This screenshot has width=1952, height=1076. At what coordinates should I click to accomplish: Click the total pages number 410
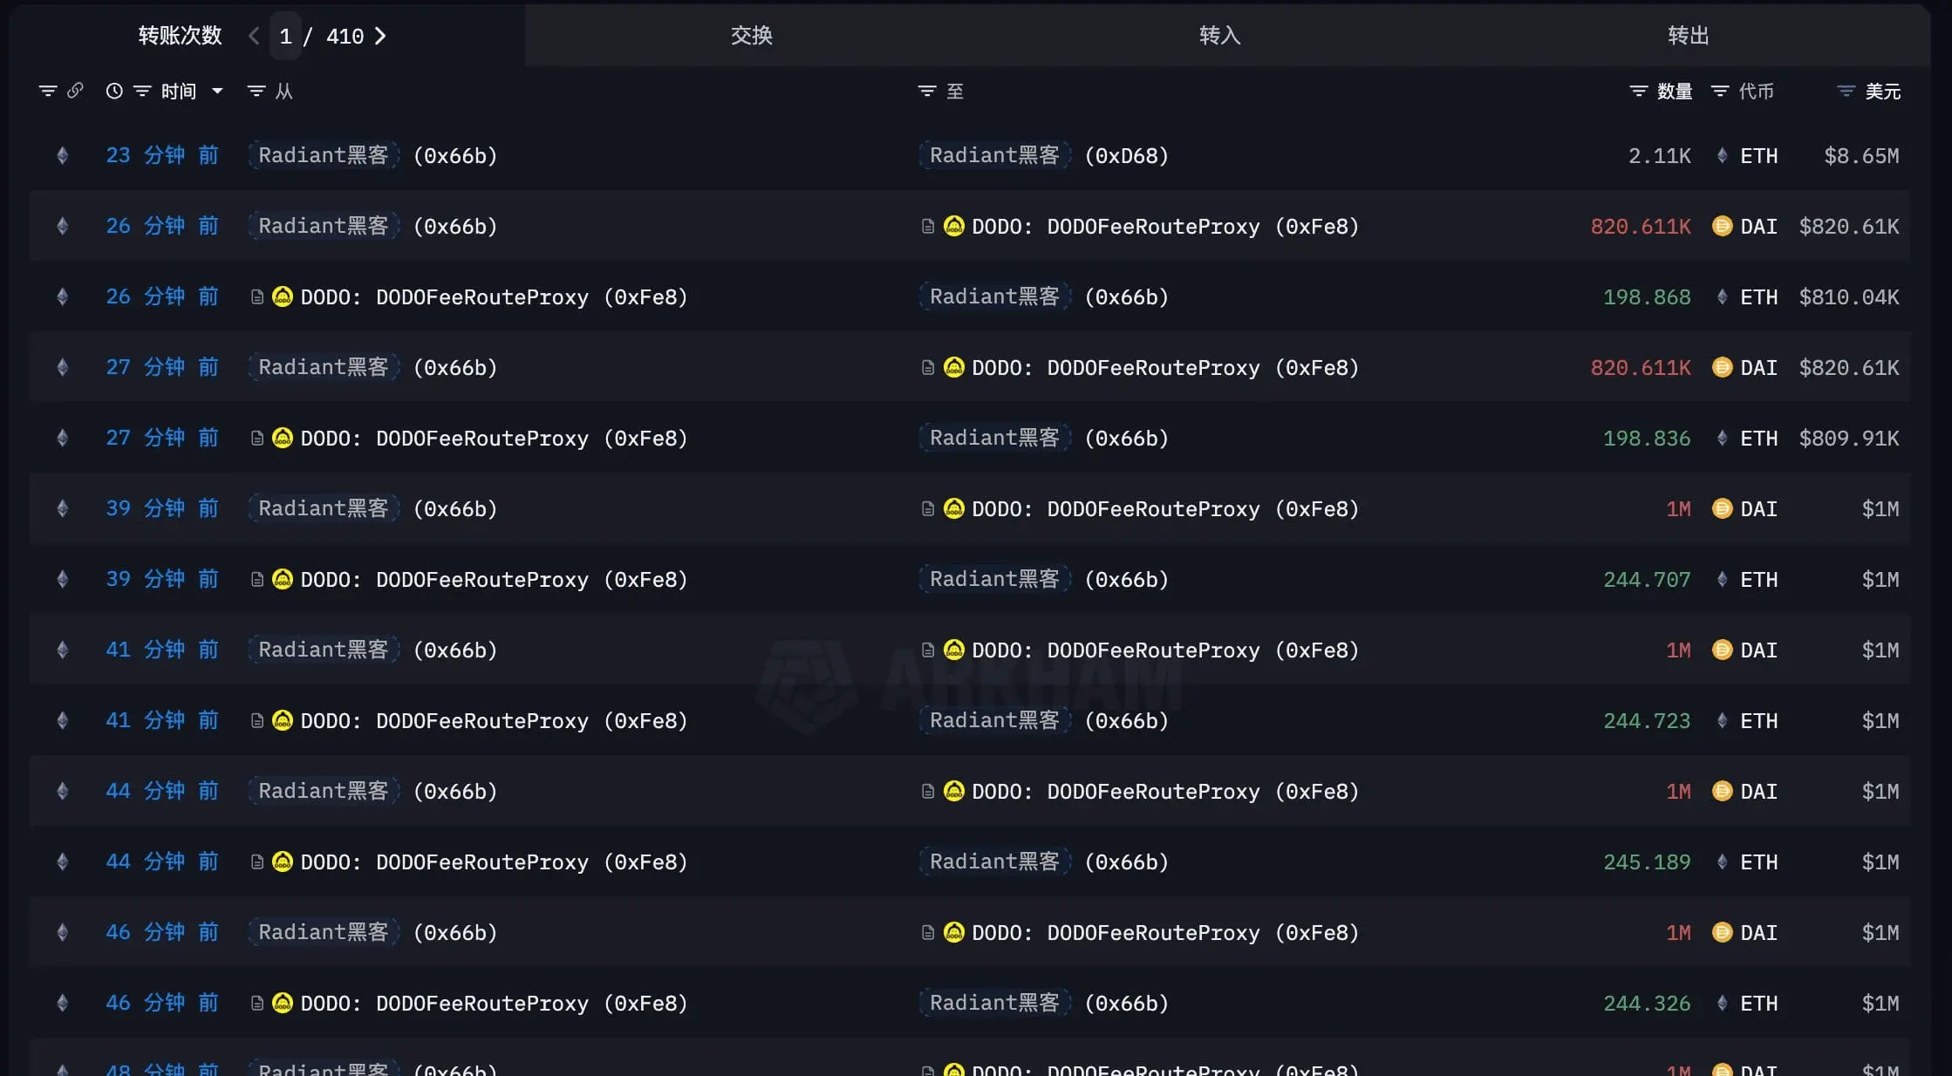click(345, 36)
